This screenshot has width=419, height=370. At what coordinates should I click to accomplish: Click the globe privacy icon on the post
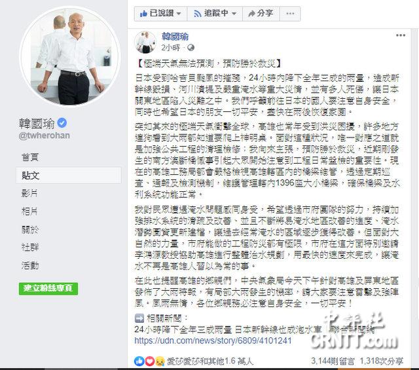coord(191,48)
